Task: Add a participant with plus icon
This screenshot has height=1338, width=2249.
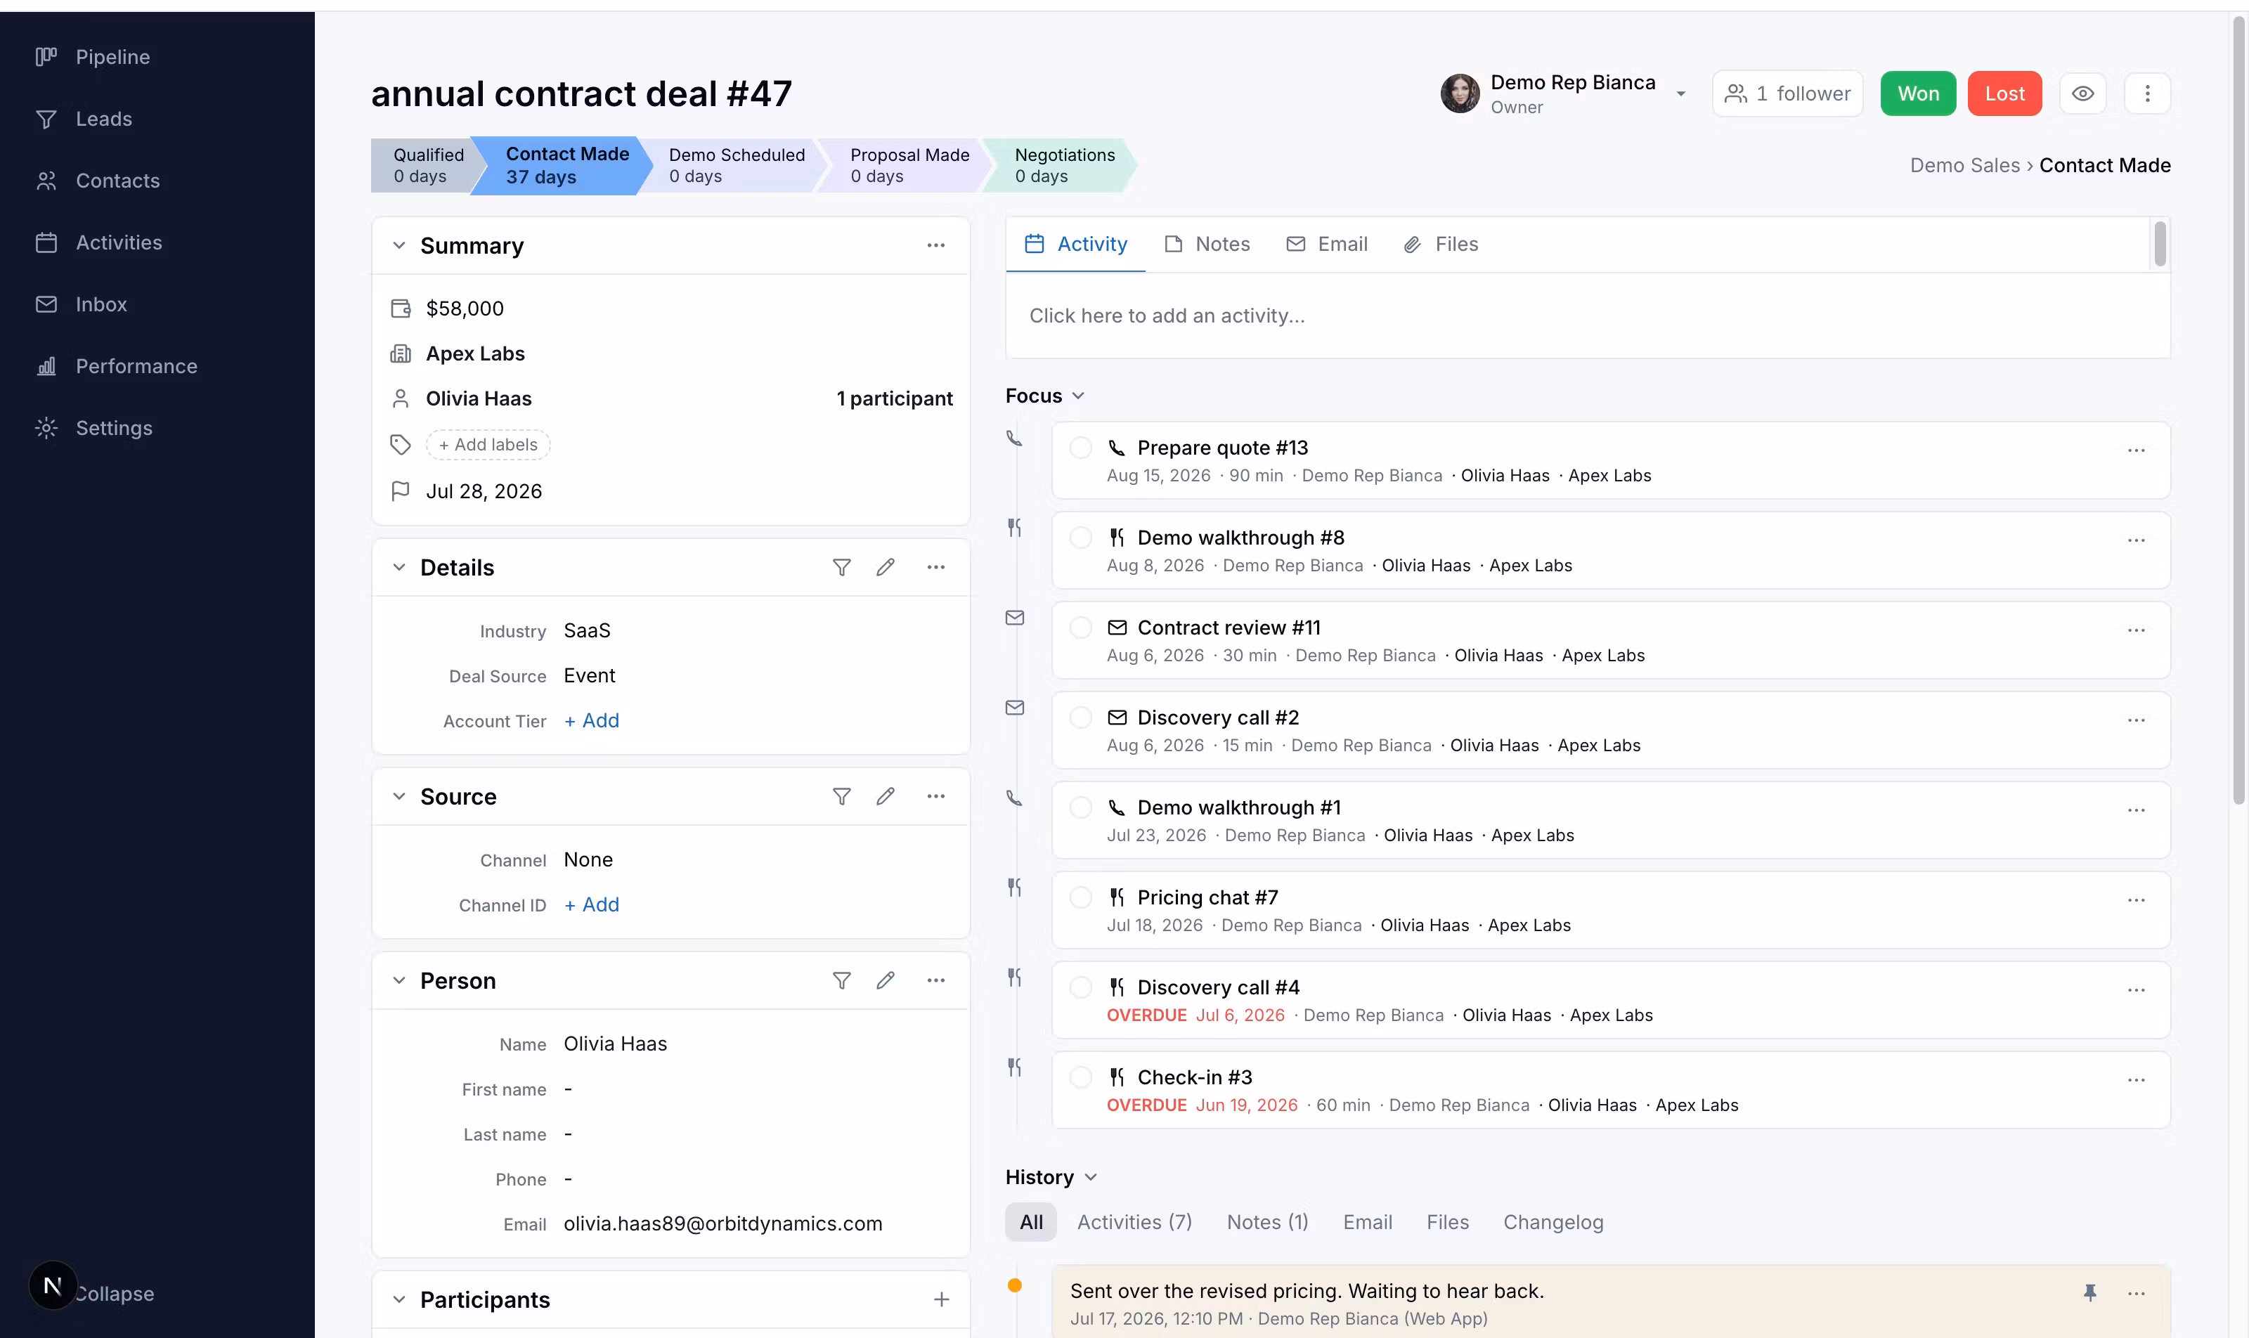Action: pyautogui.click(x=942, y=1299)
